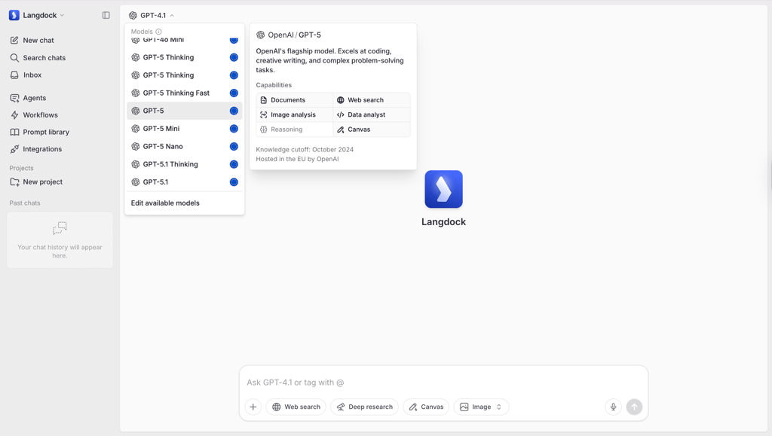This screenshot has width=772, height=436.
Task: Pick the GPT-5.1 model
Action: point(185,182)
